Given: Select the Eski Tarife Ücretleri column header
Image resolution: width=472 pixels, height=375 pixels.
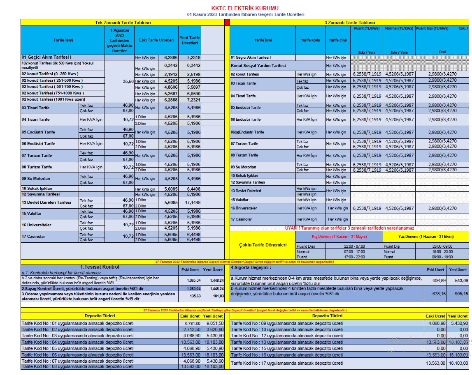Looking at the screenshot, I should pyautogui.click(x=156, y=40).
